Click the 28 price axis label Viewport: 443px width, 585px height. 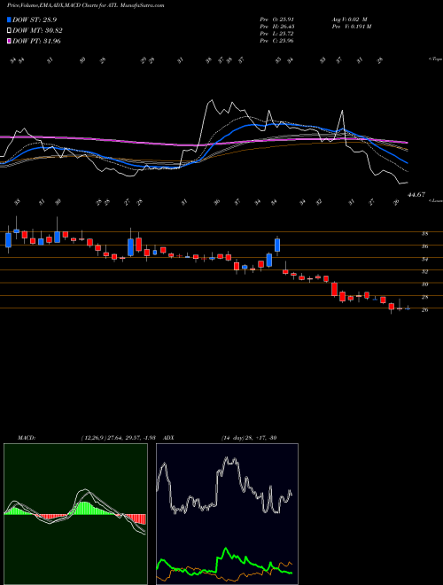[424, 297]
